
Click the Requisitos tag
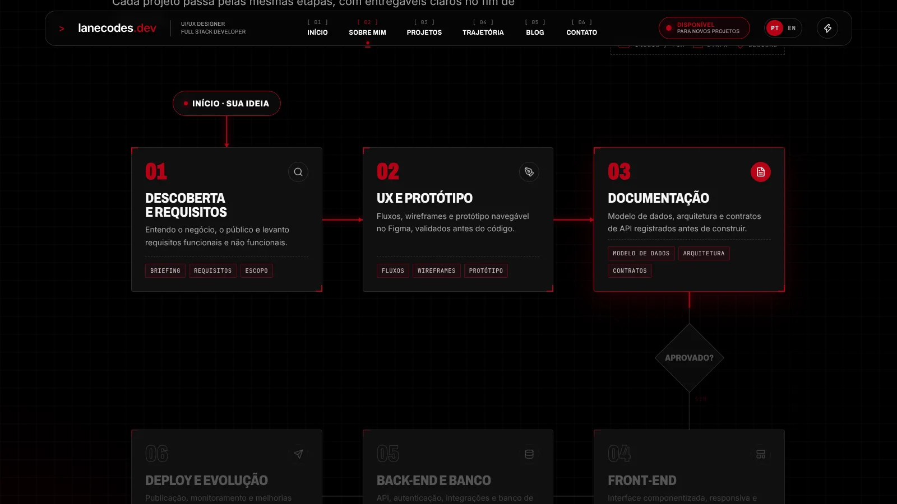(213, 270)
